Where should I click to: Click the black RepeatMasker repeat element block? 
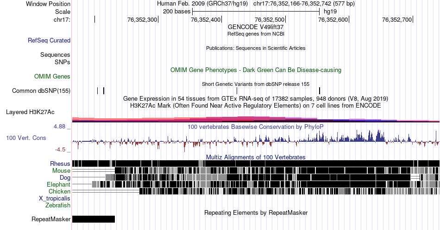94,219
